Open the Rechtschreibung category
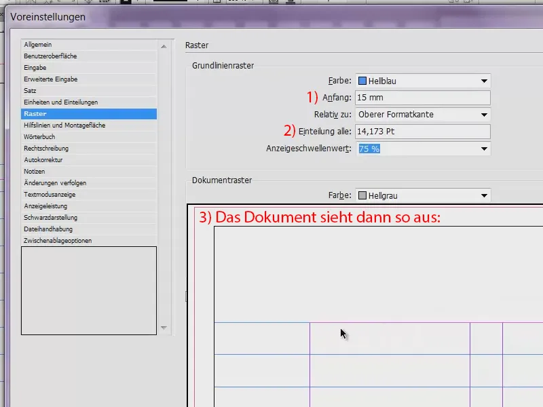 pos(89,148)
